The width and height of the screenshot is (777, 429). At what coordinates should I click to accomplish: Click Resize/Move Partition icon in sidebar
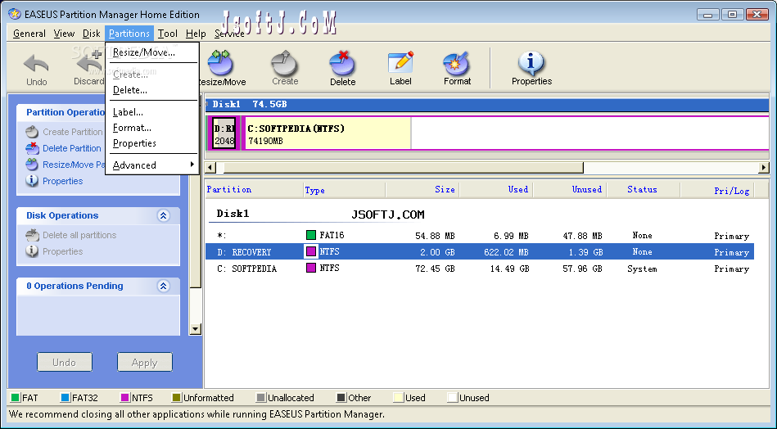[x=32, y=165]
